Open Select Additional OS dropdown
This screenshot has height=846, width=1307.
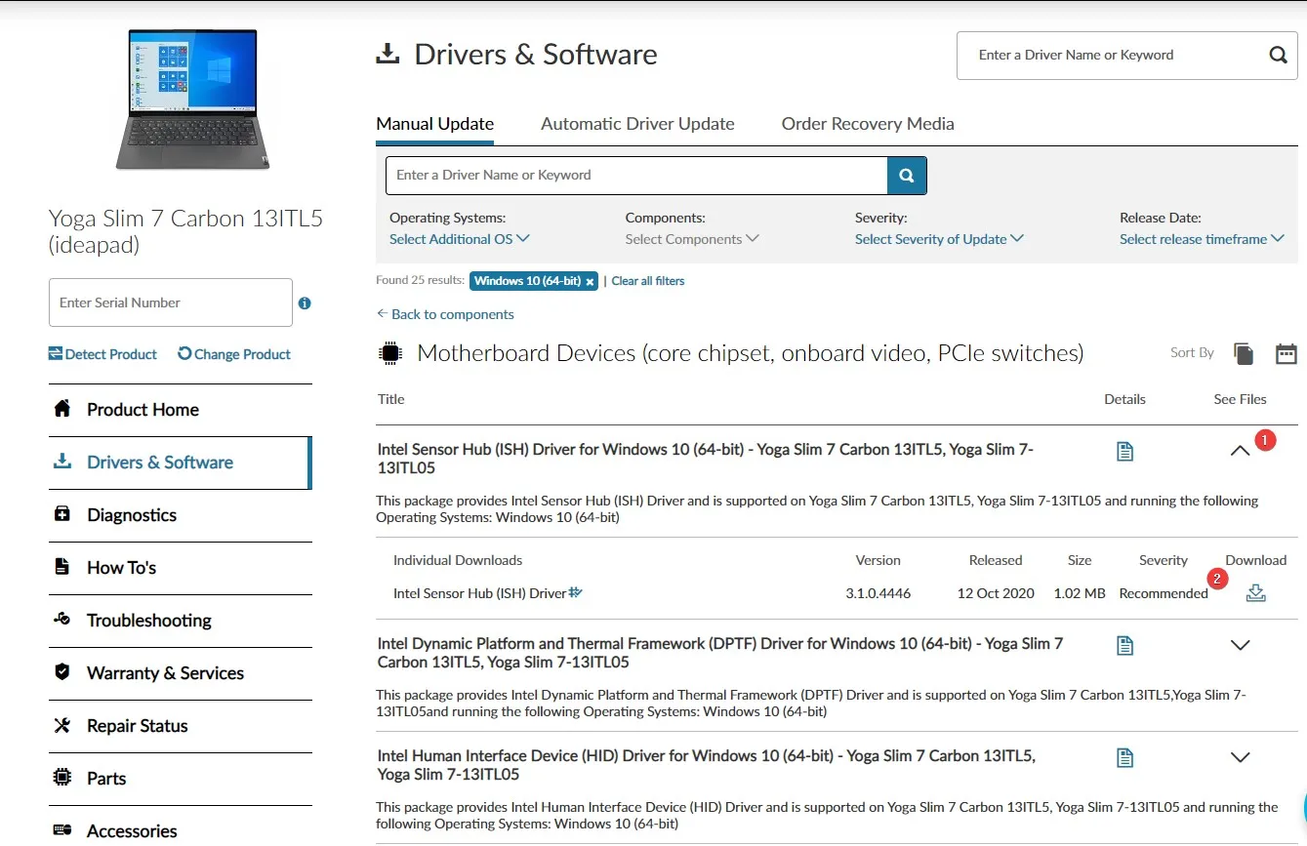click(459, 239)
